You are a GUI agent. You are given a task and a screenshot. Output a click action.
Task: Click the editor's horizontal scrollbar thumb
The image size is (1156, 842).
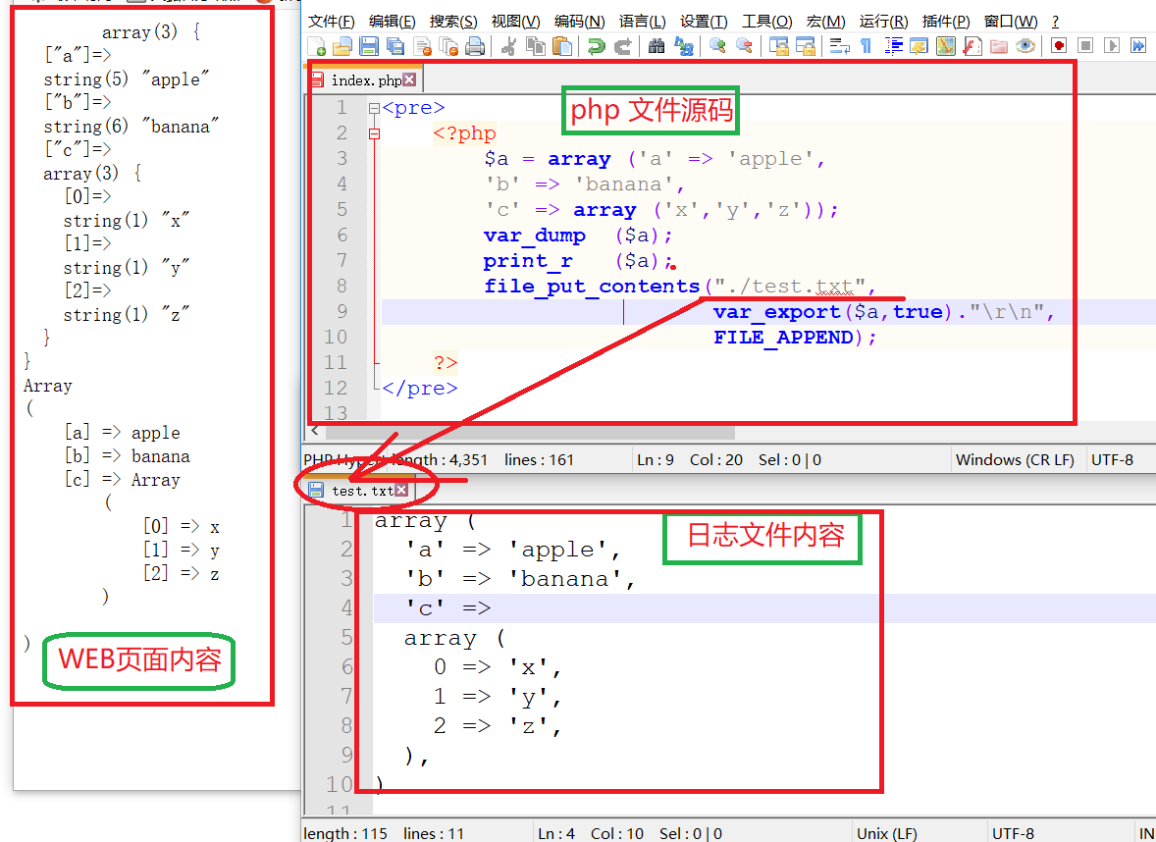pos(530,432)
